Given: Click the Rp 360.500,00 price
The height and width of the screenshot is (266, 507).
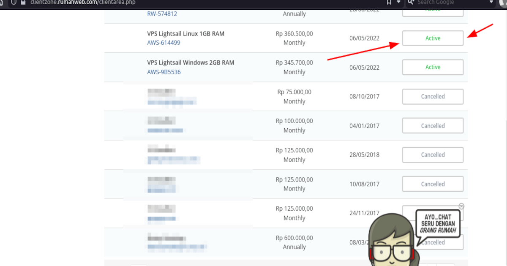Looking at the screenshot, I should pyautogui.click(x=294, y=33).
